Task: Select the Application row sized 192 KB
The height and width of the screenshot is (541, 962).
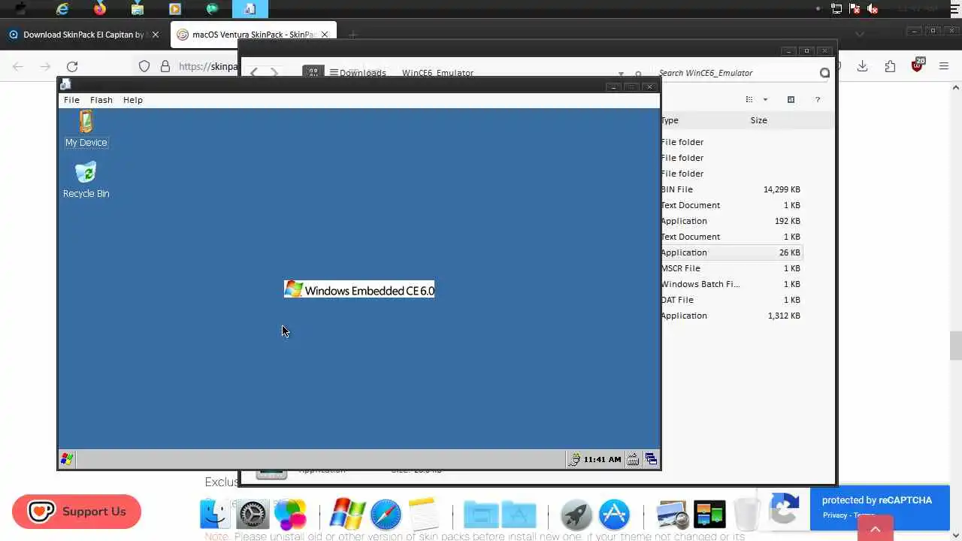Action: [731, 221]
